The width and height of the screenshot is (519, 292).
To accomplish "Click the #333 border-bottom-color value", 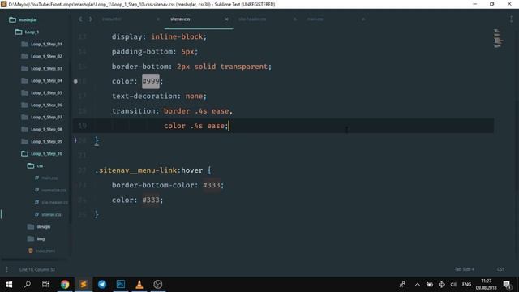I will [x=212, y=185].
